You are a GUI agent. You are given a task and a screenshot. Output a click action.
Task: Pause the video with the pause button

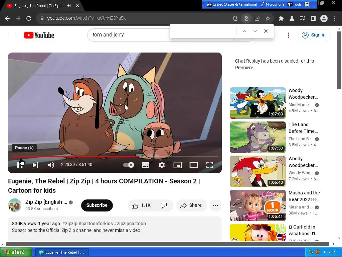pos(20,165)
